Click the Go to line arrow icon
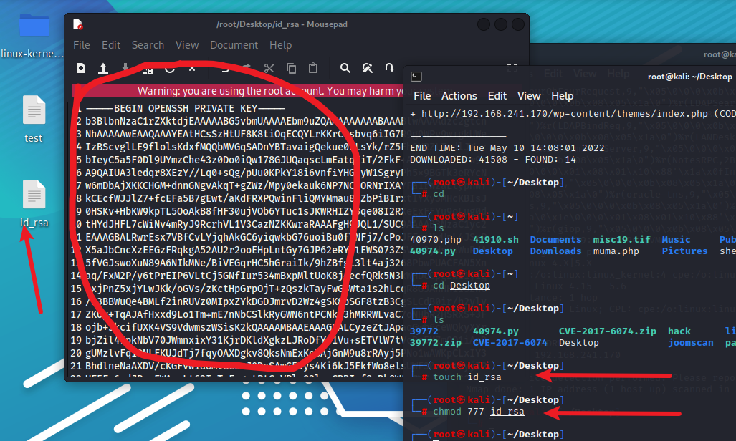 [x=390, y=68]
